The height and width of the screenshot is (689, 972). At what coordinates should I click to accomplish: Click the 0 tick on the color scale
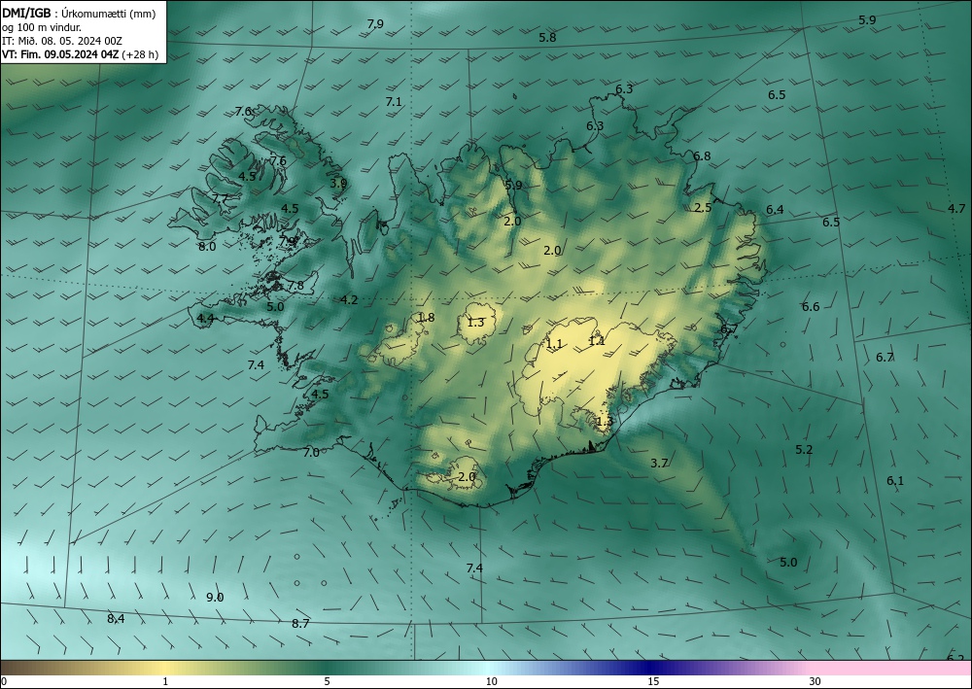coord(4,681)
